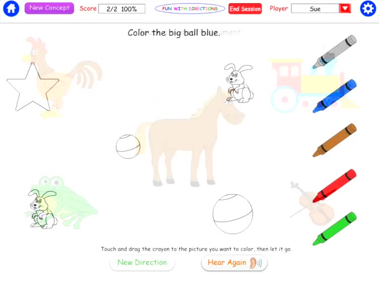379x283 pixels.
Task: Click the Fun With Directions logo
Action: [190, 9]
